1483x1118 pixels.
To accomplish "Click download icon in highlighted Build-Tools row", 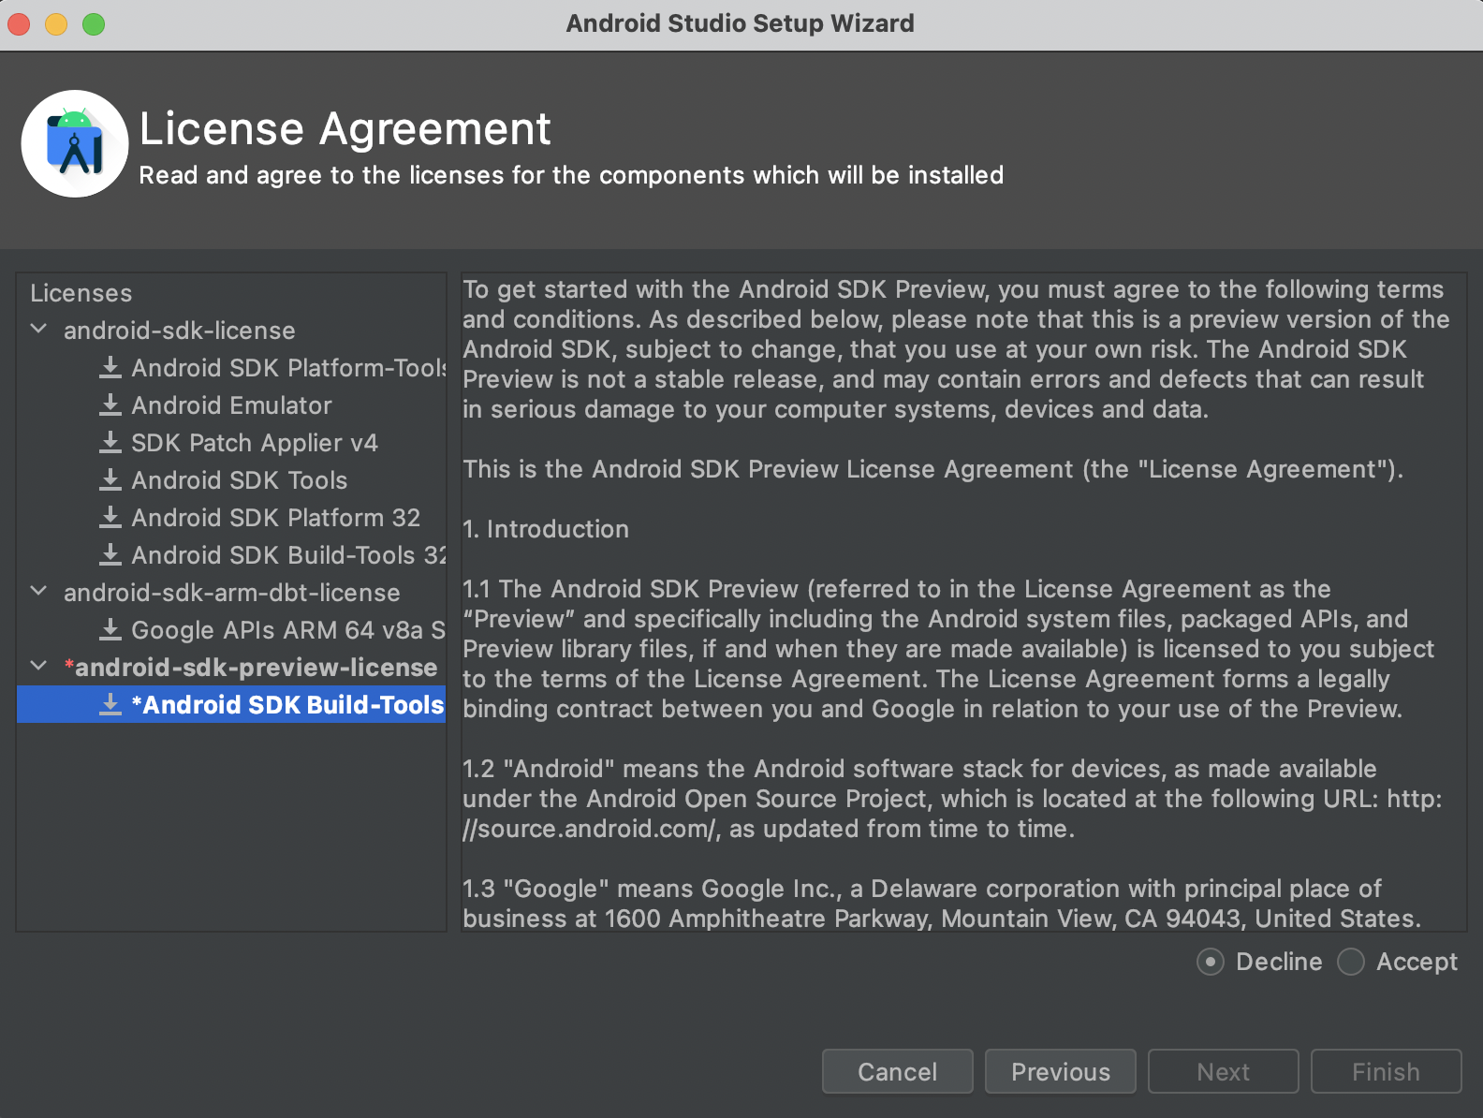I will (110, 704).
